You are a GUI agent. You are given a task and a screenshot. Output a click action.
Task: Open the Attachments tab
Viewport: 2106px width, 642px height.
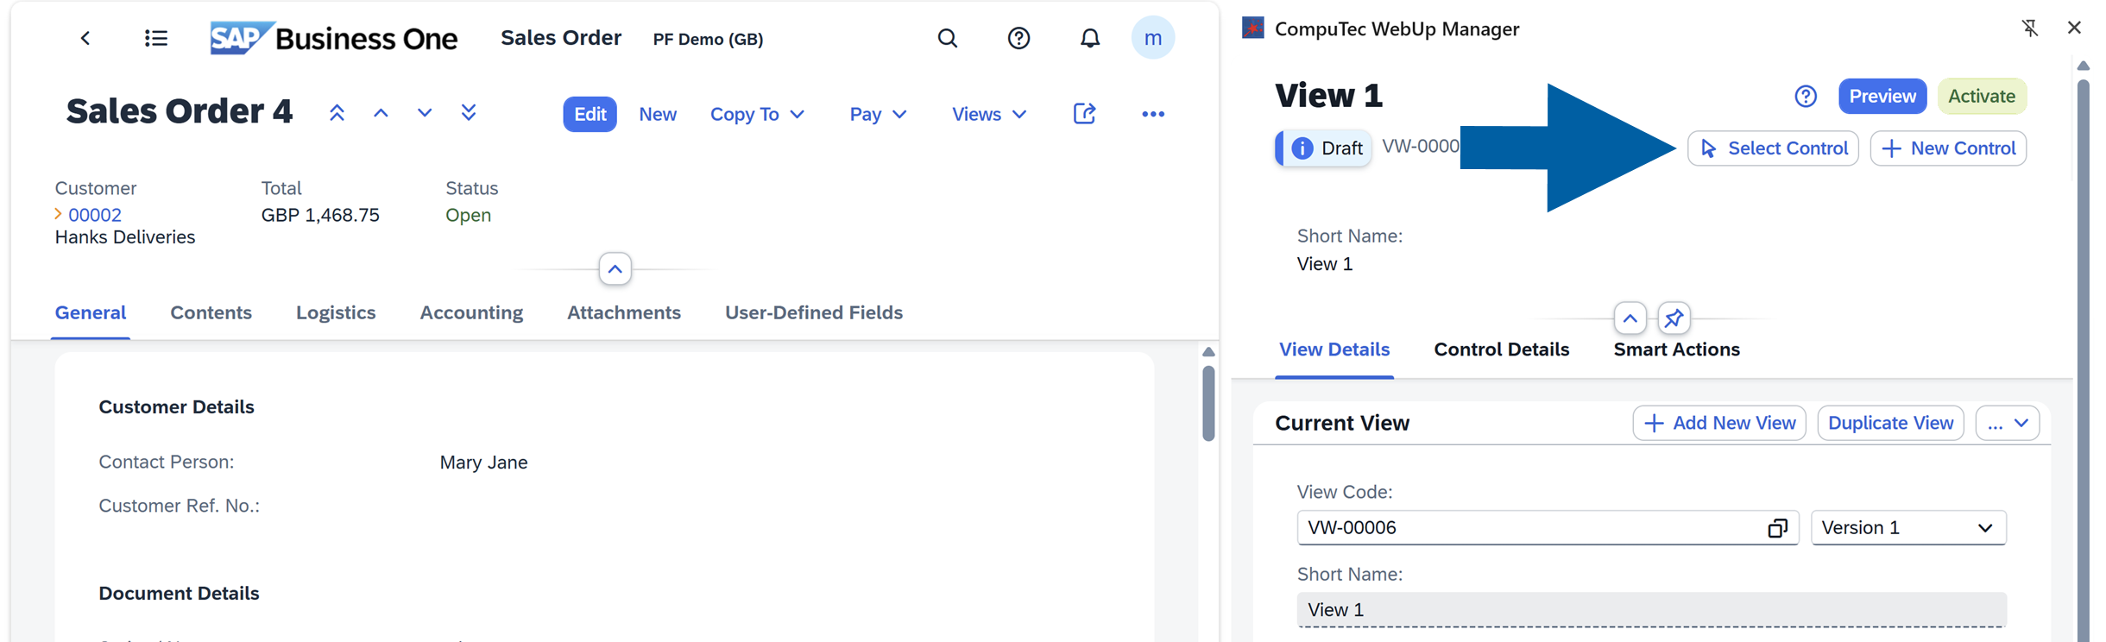(624, 312)
